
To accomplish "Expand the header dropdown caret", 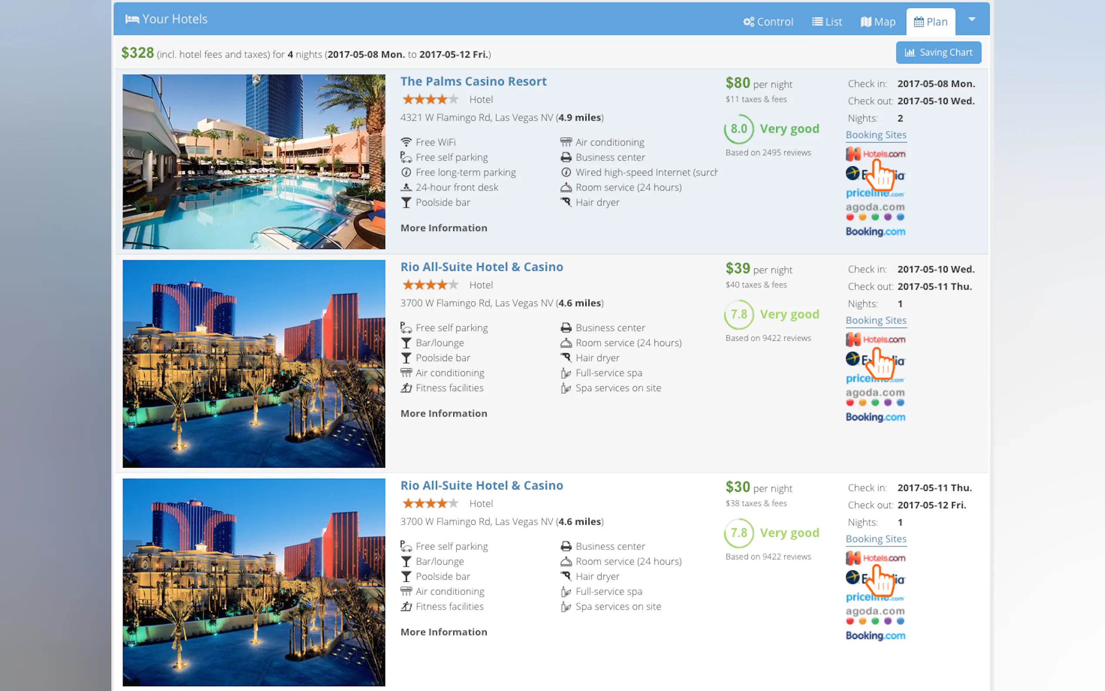I will (x=971, y=19).
